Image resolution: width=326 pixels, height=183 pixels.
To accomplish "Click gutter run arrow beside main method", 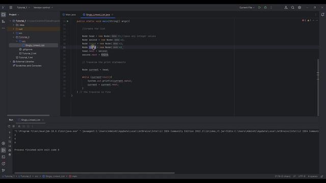I will (68, 21).
